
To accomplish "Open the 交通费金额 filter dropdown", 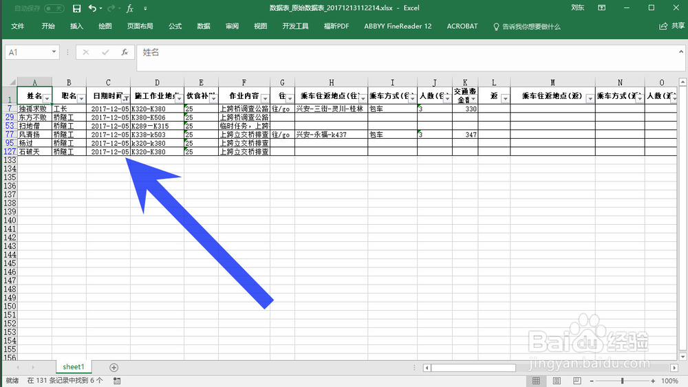I will tap(473, 99).
